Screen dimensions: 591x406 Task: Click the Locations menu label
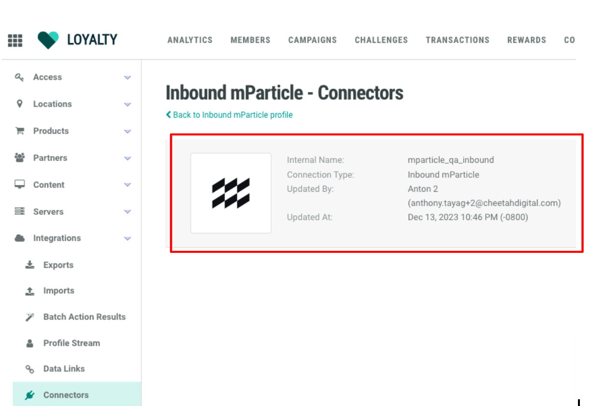[53, 104]
